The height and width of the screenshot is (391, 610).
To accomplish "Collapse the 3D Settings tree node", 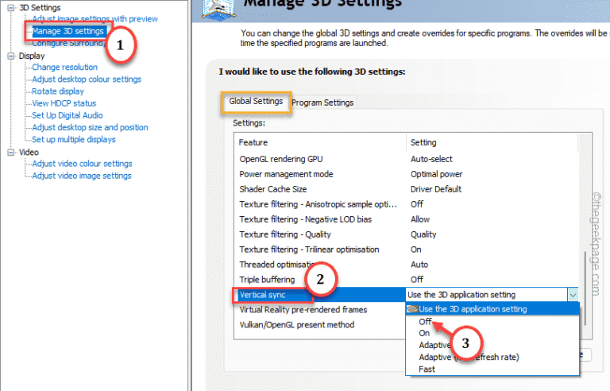I will [x=11, y=8].
